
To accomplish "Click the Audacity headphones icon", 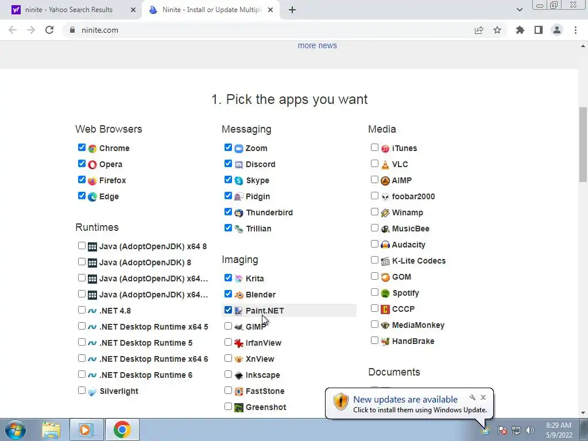I will (x=385, y=245).
